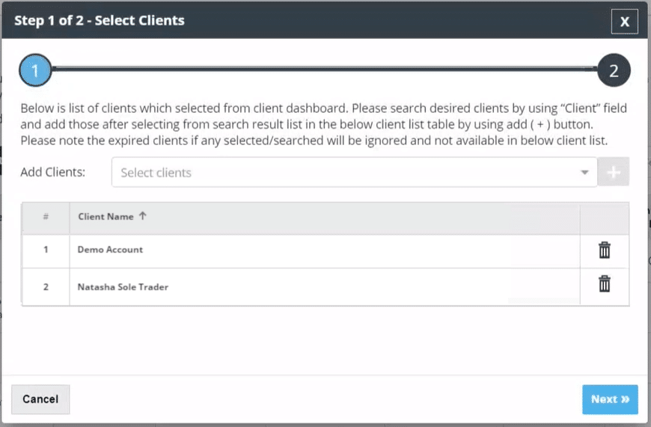Screen dimensions: 651x427
Task: Delete Demo Account using trash icon
Action: coord(605,251)
